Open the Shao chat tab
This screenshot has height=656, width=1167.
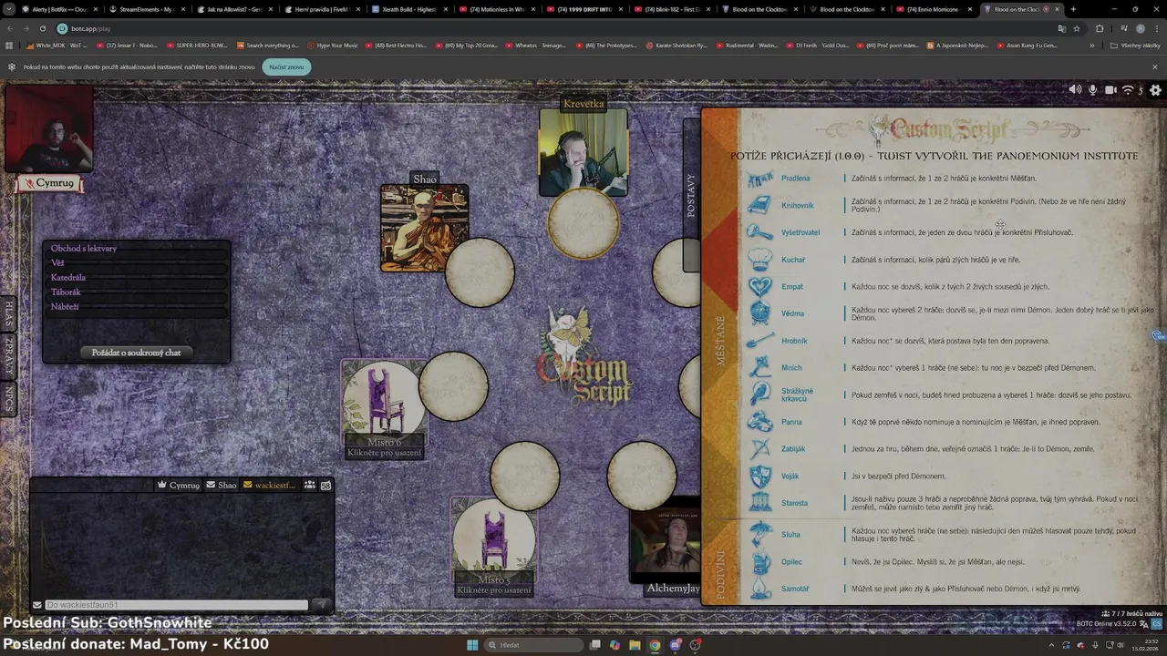(x=222, y=485)
